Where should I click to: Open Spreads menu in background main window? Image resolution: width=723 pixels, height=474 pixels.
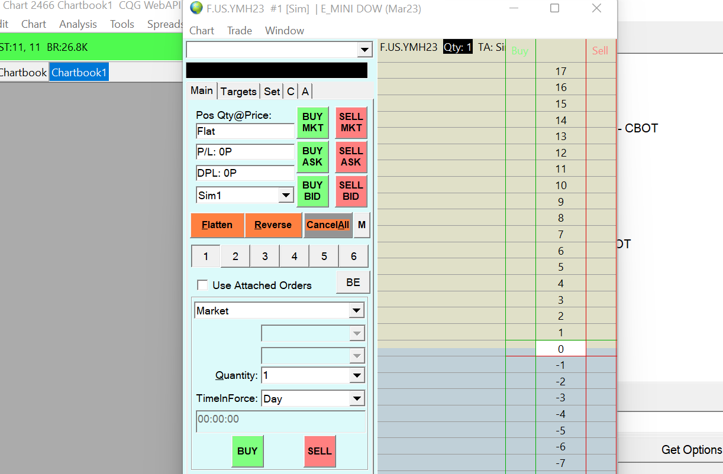[x=165, y=24]
